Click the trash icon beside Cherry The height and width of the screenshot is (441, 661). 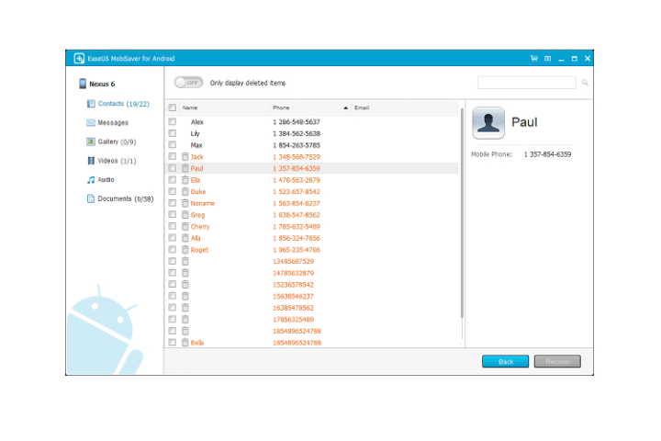click(185, 226)
